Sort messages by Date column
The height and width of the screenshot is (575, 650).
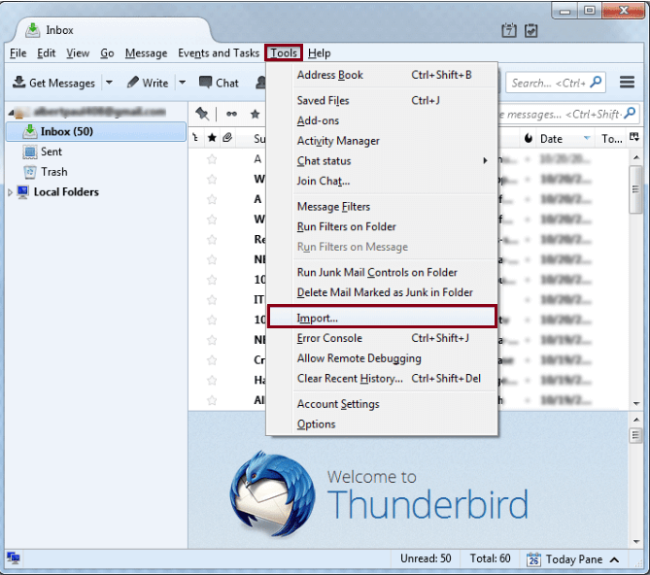[564, 138]
